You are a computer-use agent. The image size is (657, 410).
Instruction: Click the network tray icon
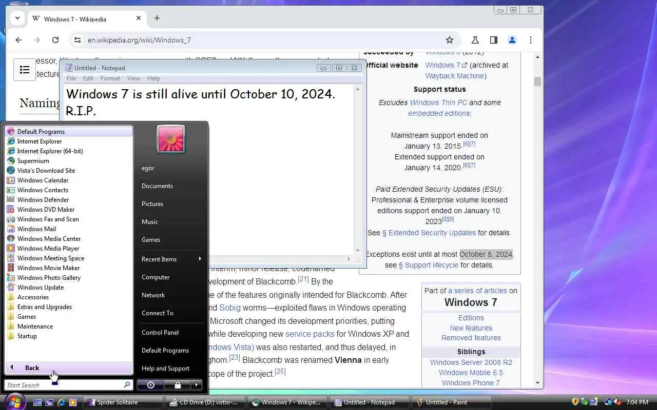click(608, 402)
